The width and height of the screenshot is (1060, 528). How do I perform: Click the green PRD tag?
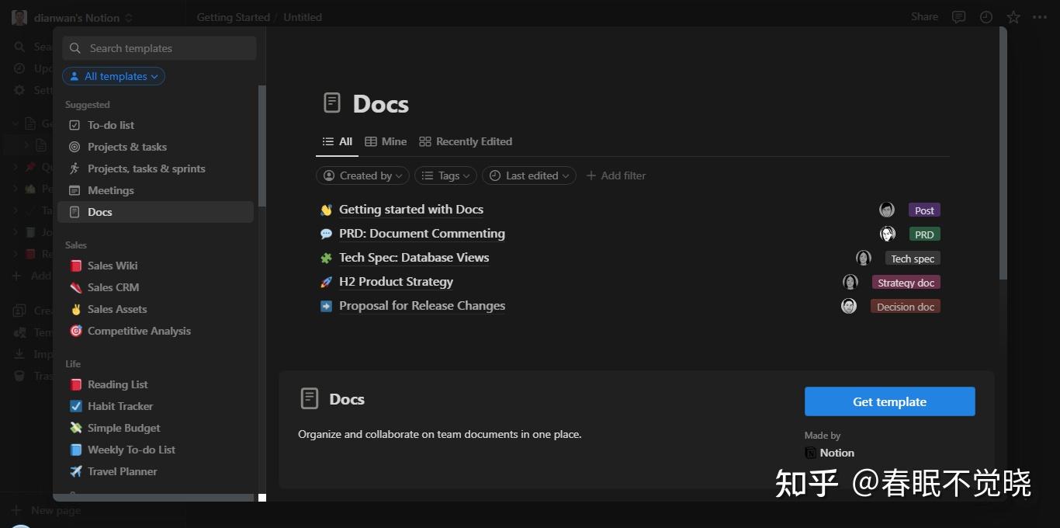point(924,234)
